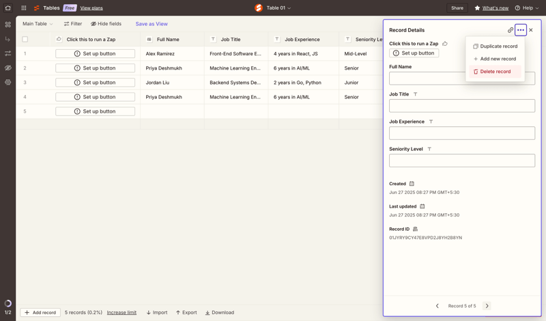Expand the Help menu

click(527, 8)
